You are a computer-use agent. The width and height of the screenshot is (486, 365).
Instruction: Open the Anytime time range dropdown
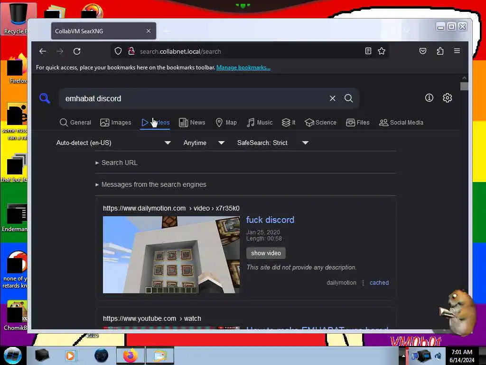[204, 143]
